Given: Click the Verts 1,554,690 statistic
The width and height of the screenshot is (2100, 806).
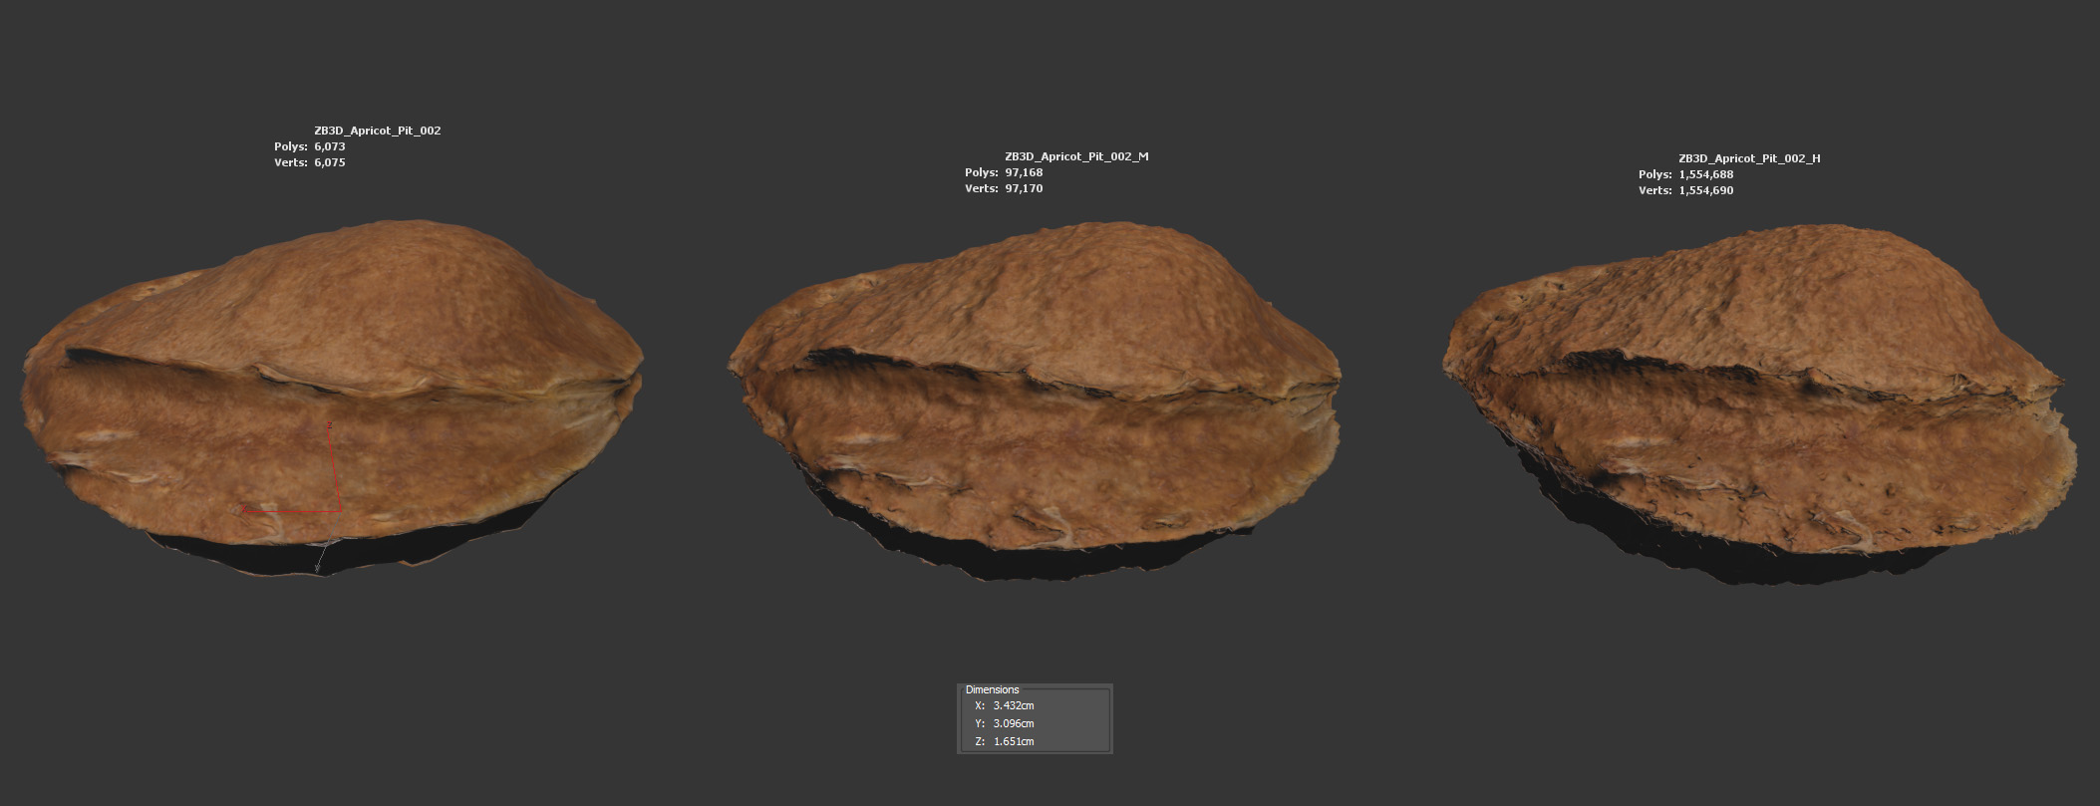Looking at the screenshot, I should [1705, 190].
